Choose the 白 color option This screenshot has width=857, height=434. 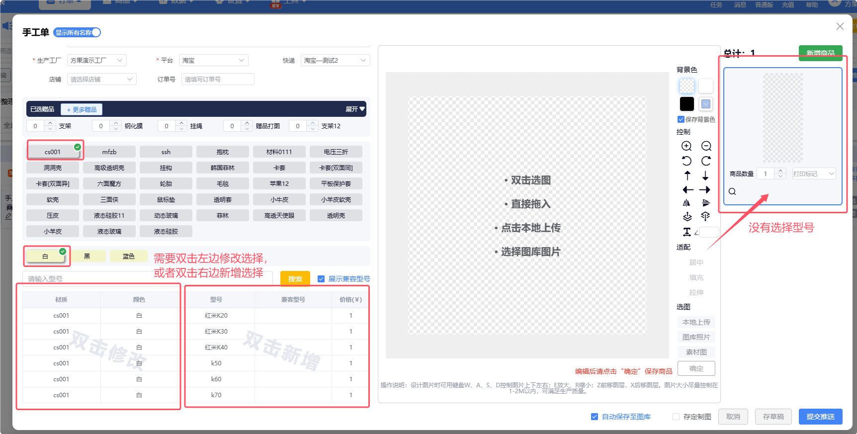coord(45,256)
